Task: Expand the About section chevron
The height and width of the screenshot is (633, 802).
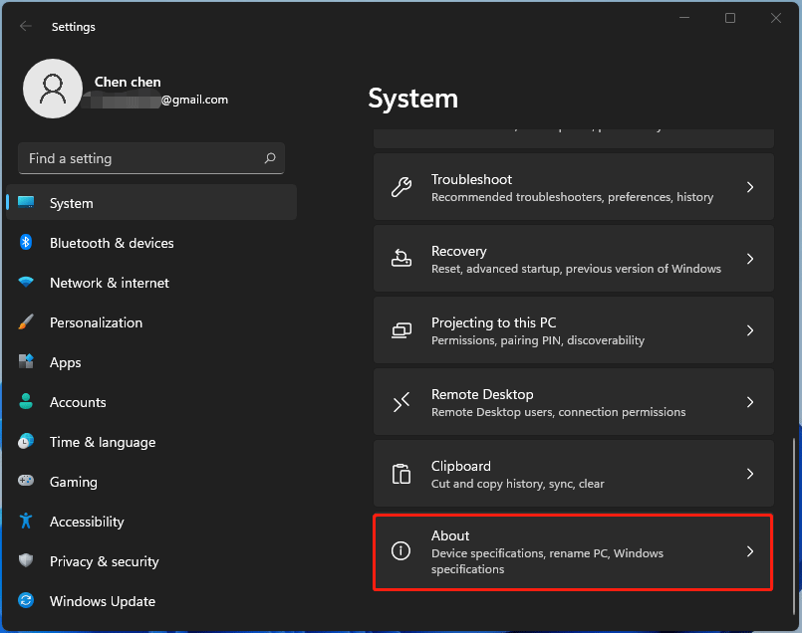Action: point(750,551)
